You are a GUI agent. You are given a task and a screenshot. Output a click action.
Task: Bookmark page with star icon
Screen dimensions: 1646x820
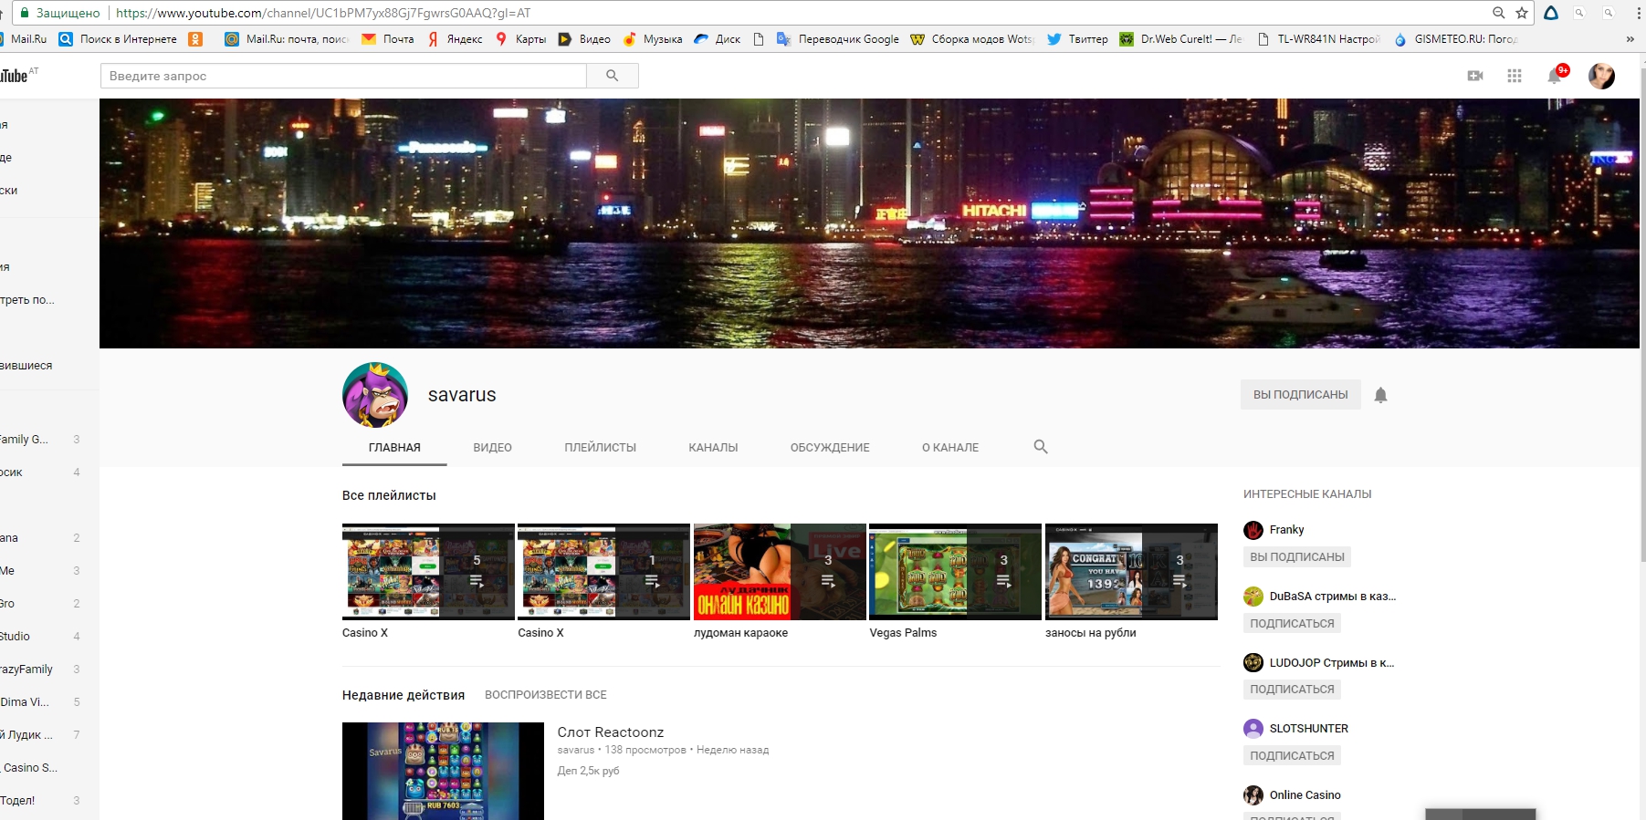1522,13
